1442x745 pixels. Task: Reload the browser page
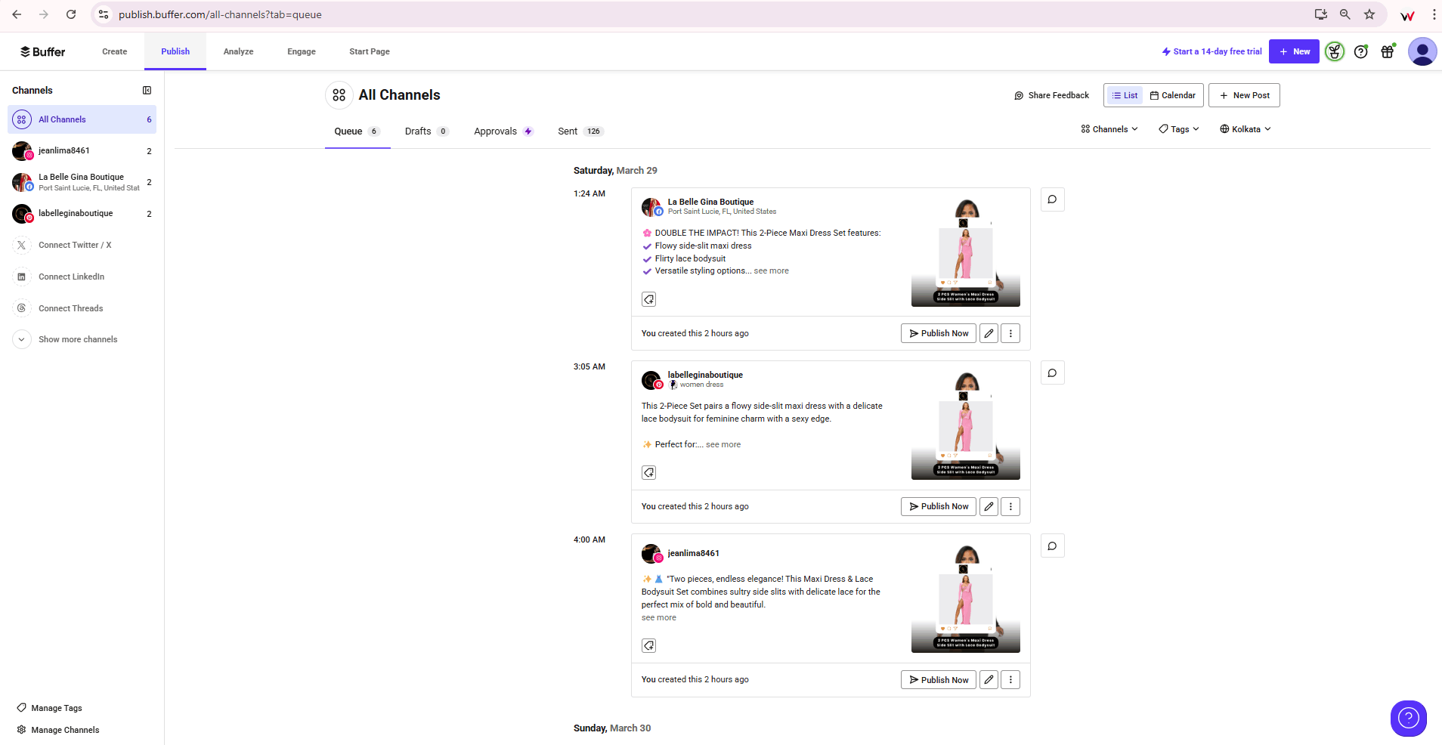pyautogui.click(x=71, y=14)
